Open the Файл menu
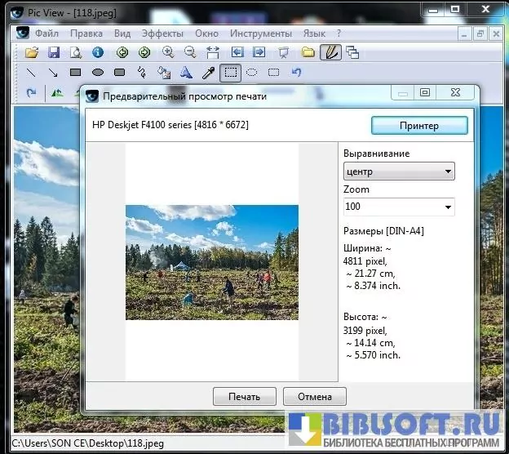The width and height of the screenshot is (509, 454). tap(46, 33)
